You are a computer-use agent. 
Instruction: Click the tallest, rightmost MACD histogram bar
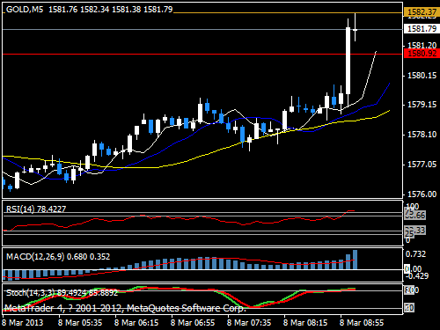click(355, 260)
